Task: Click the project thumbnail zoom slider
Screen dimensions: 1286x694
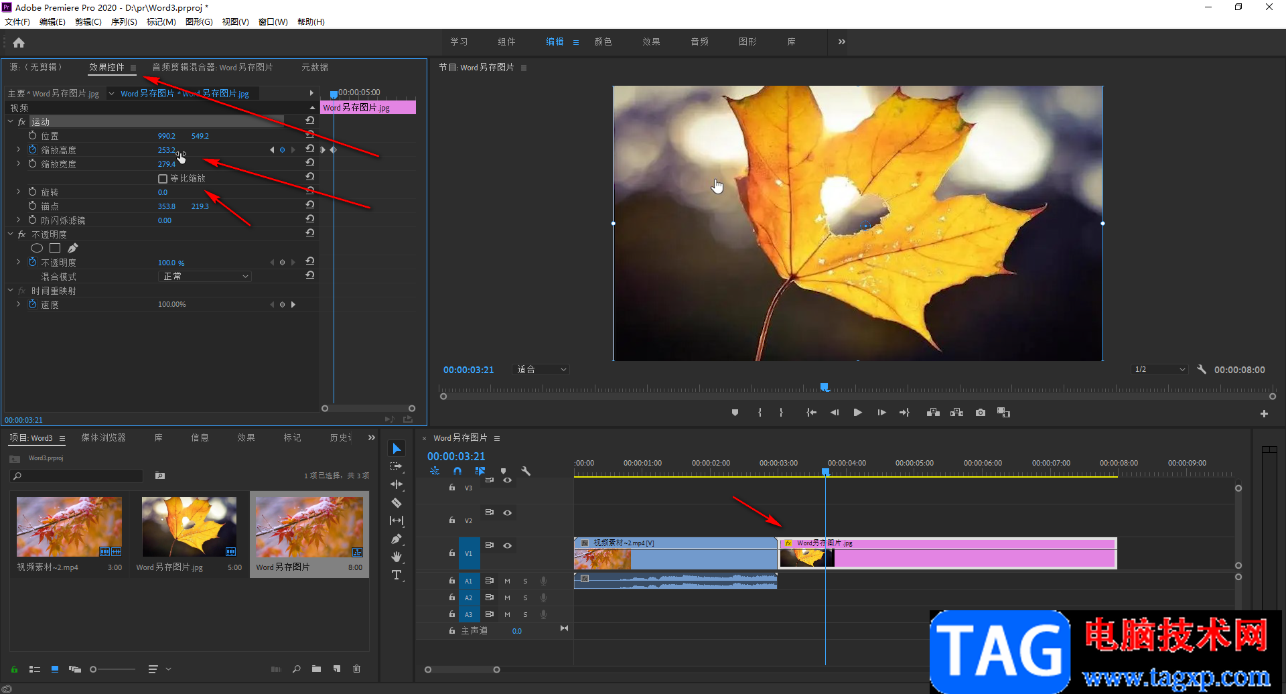Action: [94, 669]
